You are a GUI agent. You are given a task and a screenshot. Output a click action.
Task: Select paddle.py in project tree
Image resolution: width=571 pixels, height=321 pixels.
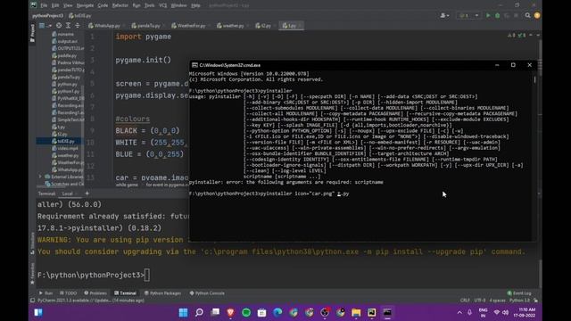tap(67, 55)
